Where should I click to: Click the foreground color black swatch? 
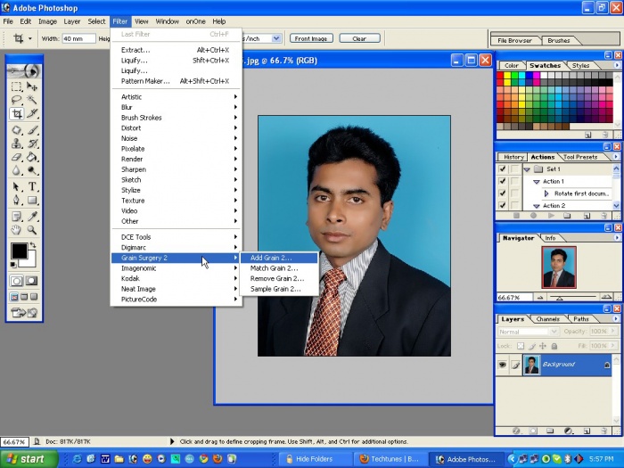[19, 251]
